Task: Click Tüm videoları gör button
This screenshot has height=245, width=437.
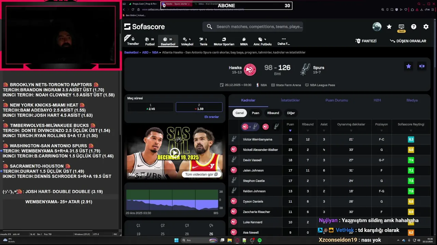Action: point(201,174)
